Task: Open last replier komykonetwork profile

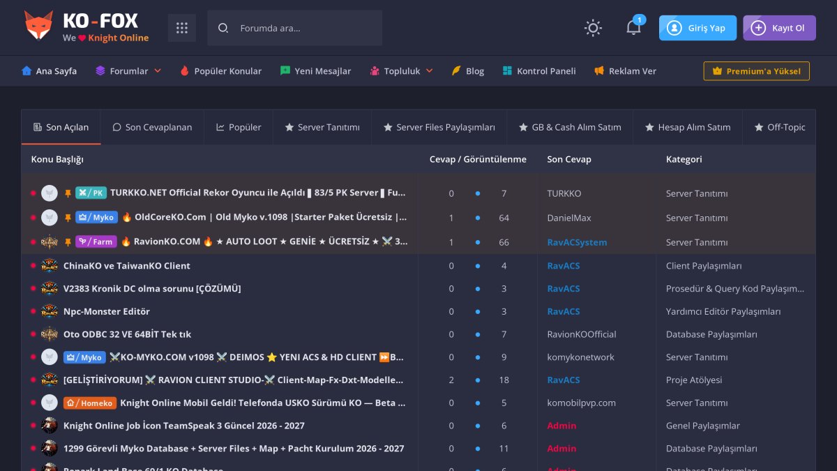Action: (x=581, y=357)
